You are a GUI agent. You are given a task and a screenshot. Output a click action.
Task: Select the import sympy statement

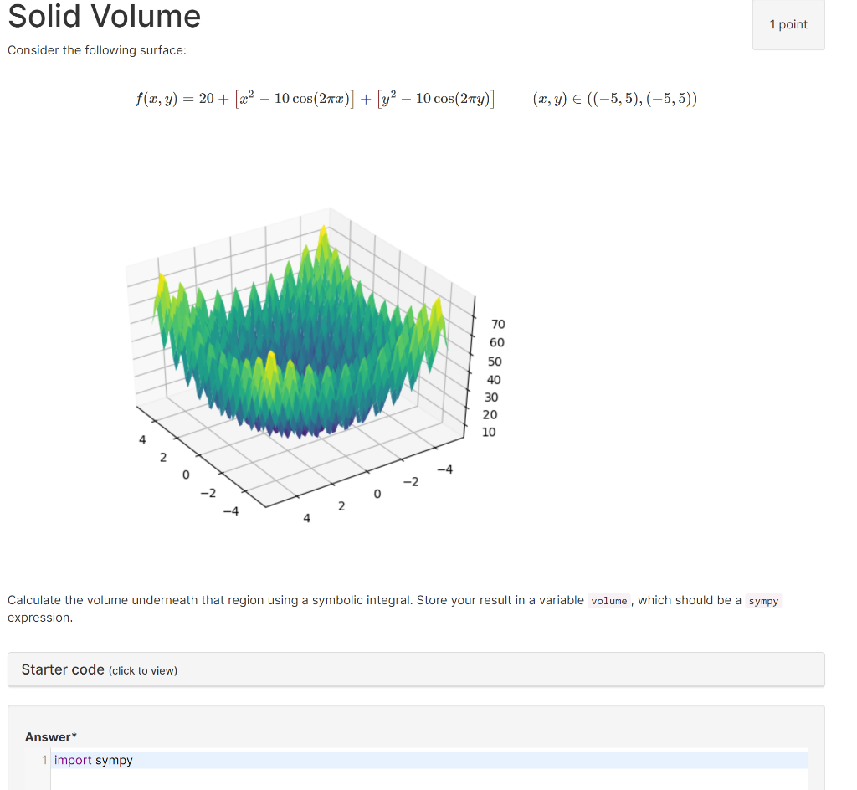tap(92, 760)
